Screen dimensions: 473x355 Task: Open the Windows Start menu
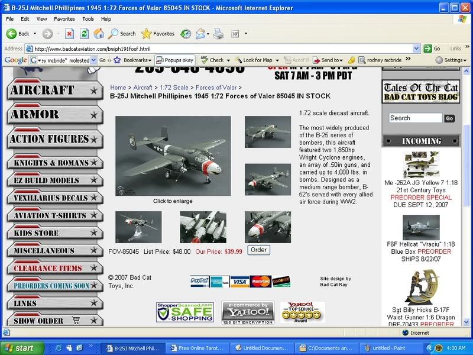click(22, 348)
